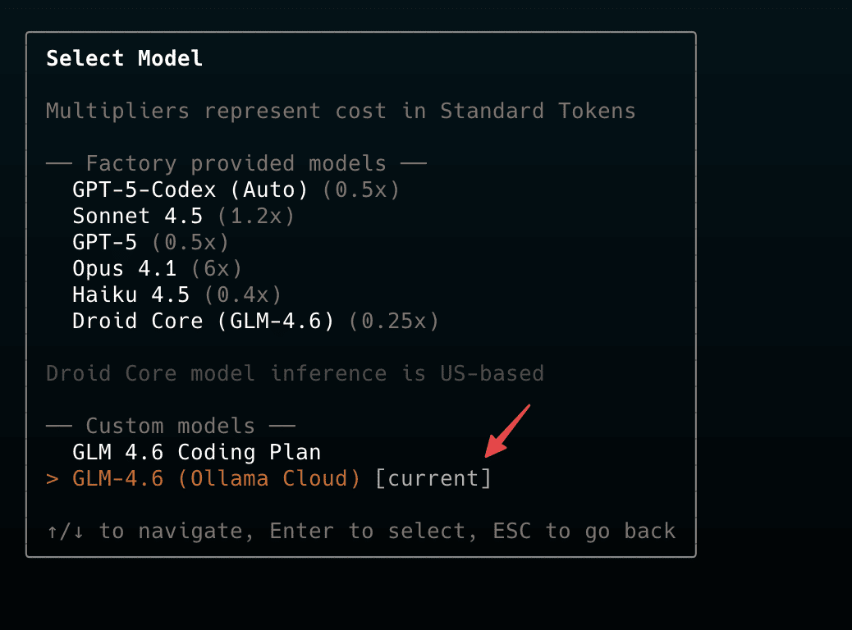Select the Opus 4.1 model
852x630 pixels.
point(124,269)
